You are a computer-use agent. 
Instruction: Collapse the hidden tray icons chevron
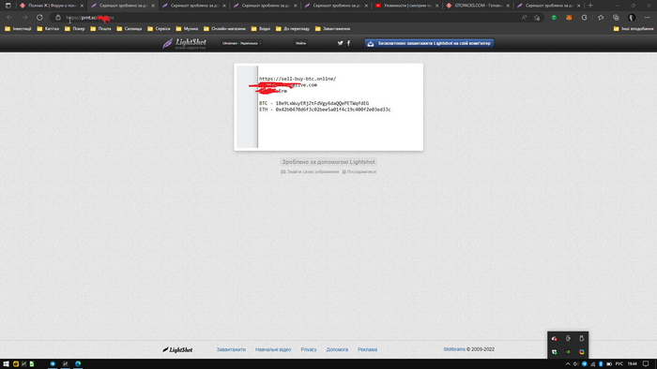point(568,364)
